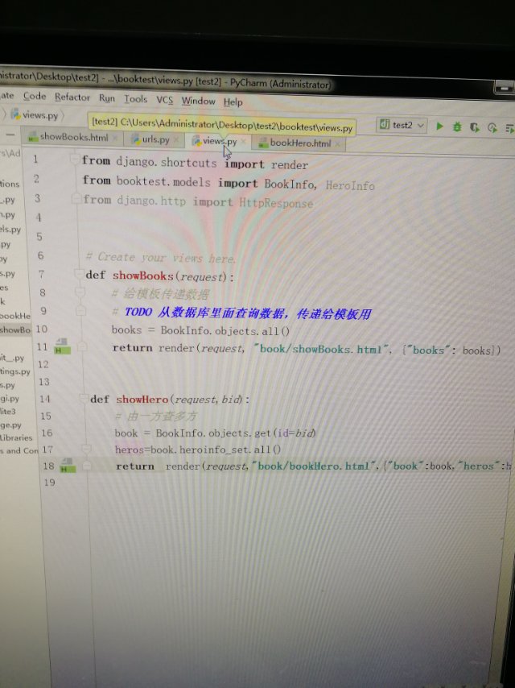Toggle the fold marker at line 3
This screenshot has height=688, width=515.
[76, 199]
